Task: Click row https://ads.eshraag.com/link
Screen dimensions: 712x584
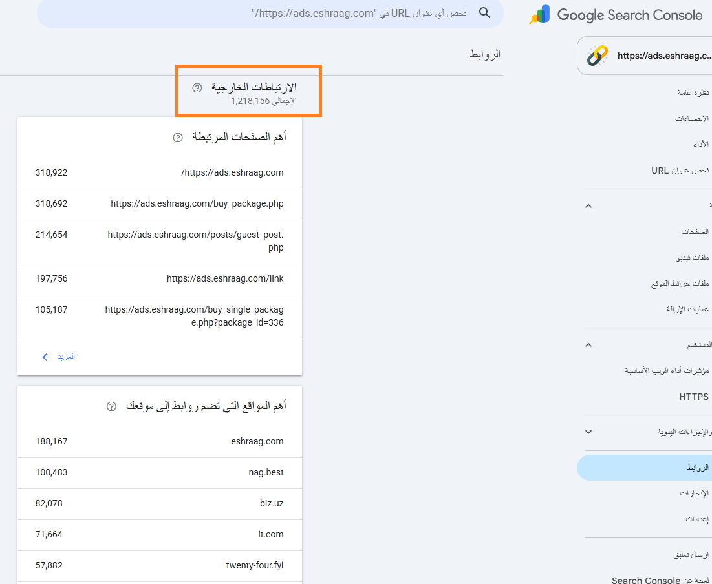Action: point(160,279)
